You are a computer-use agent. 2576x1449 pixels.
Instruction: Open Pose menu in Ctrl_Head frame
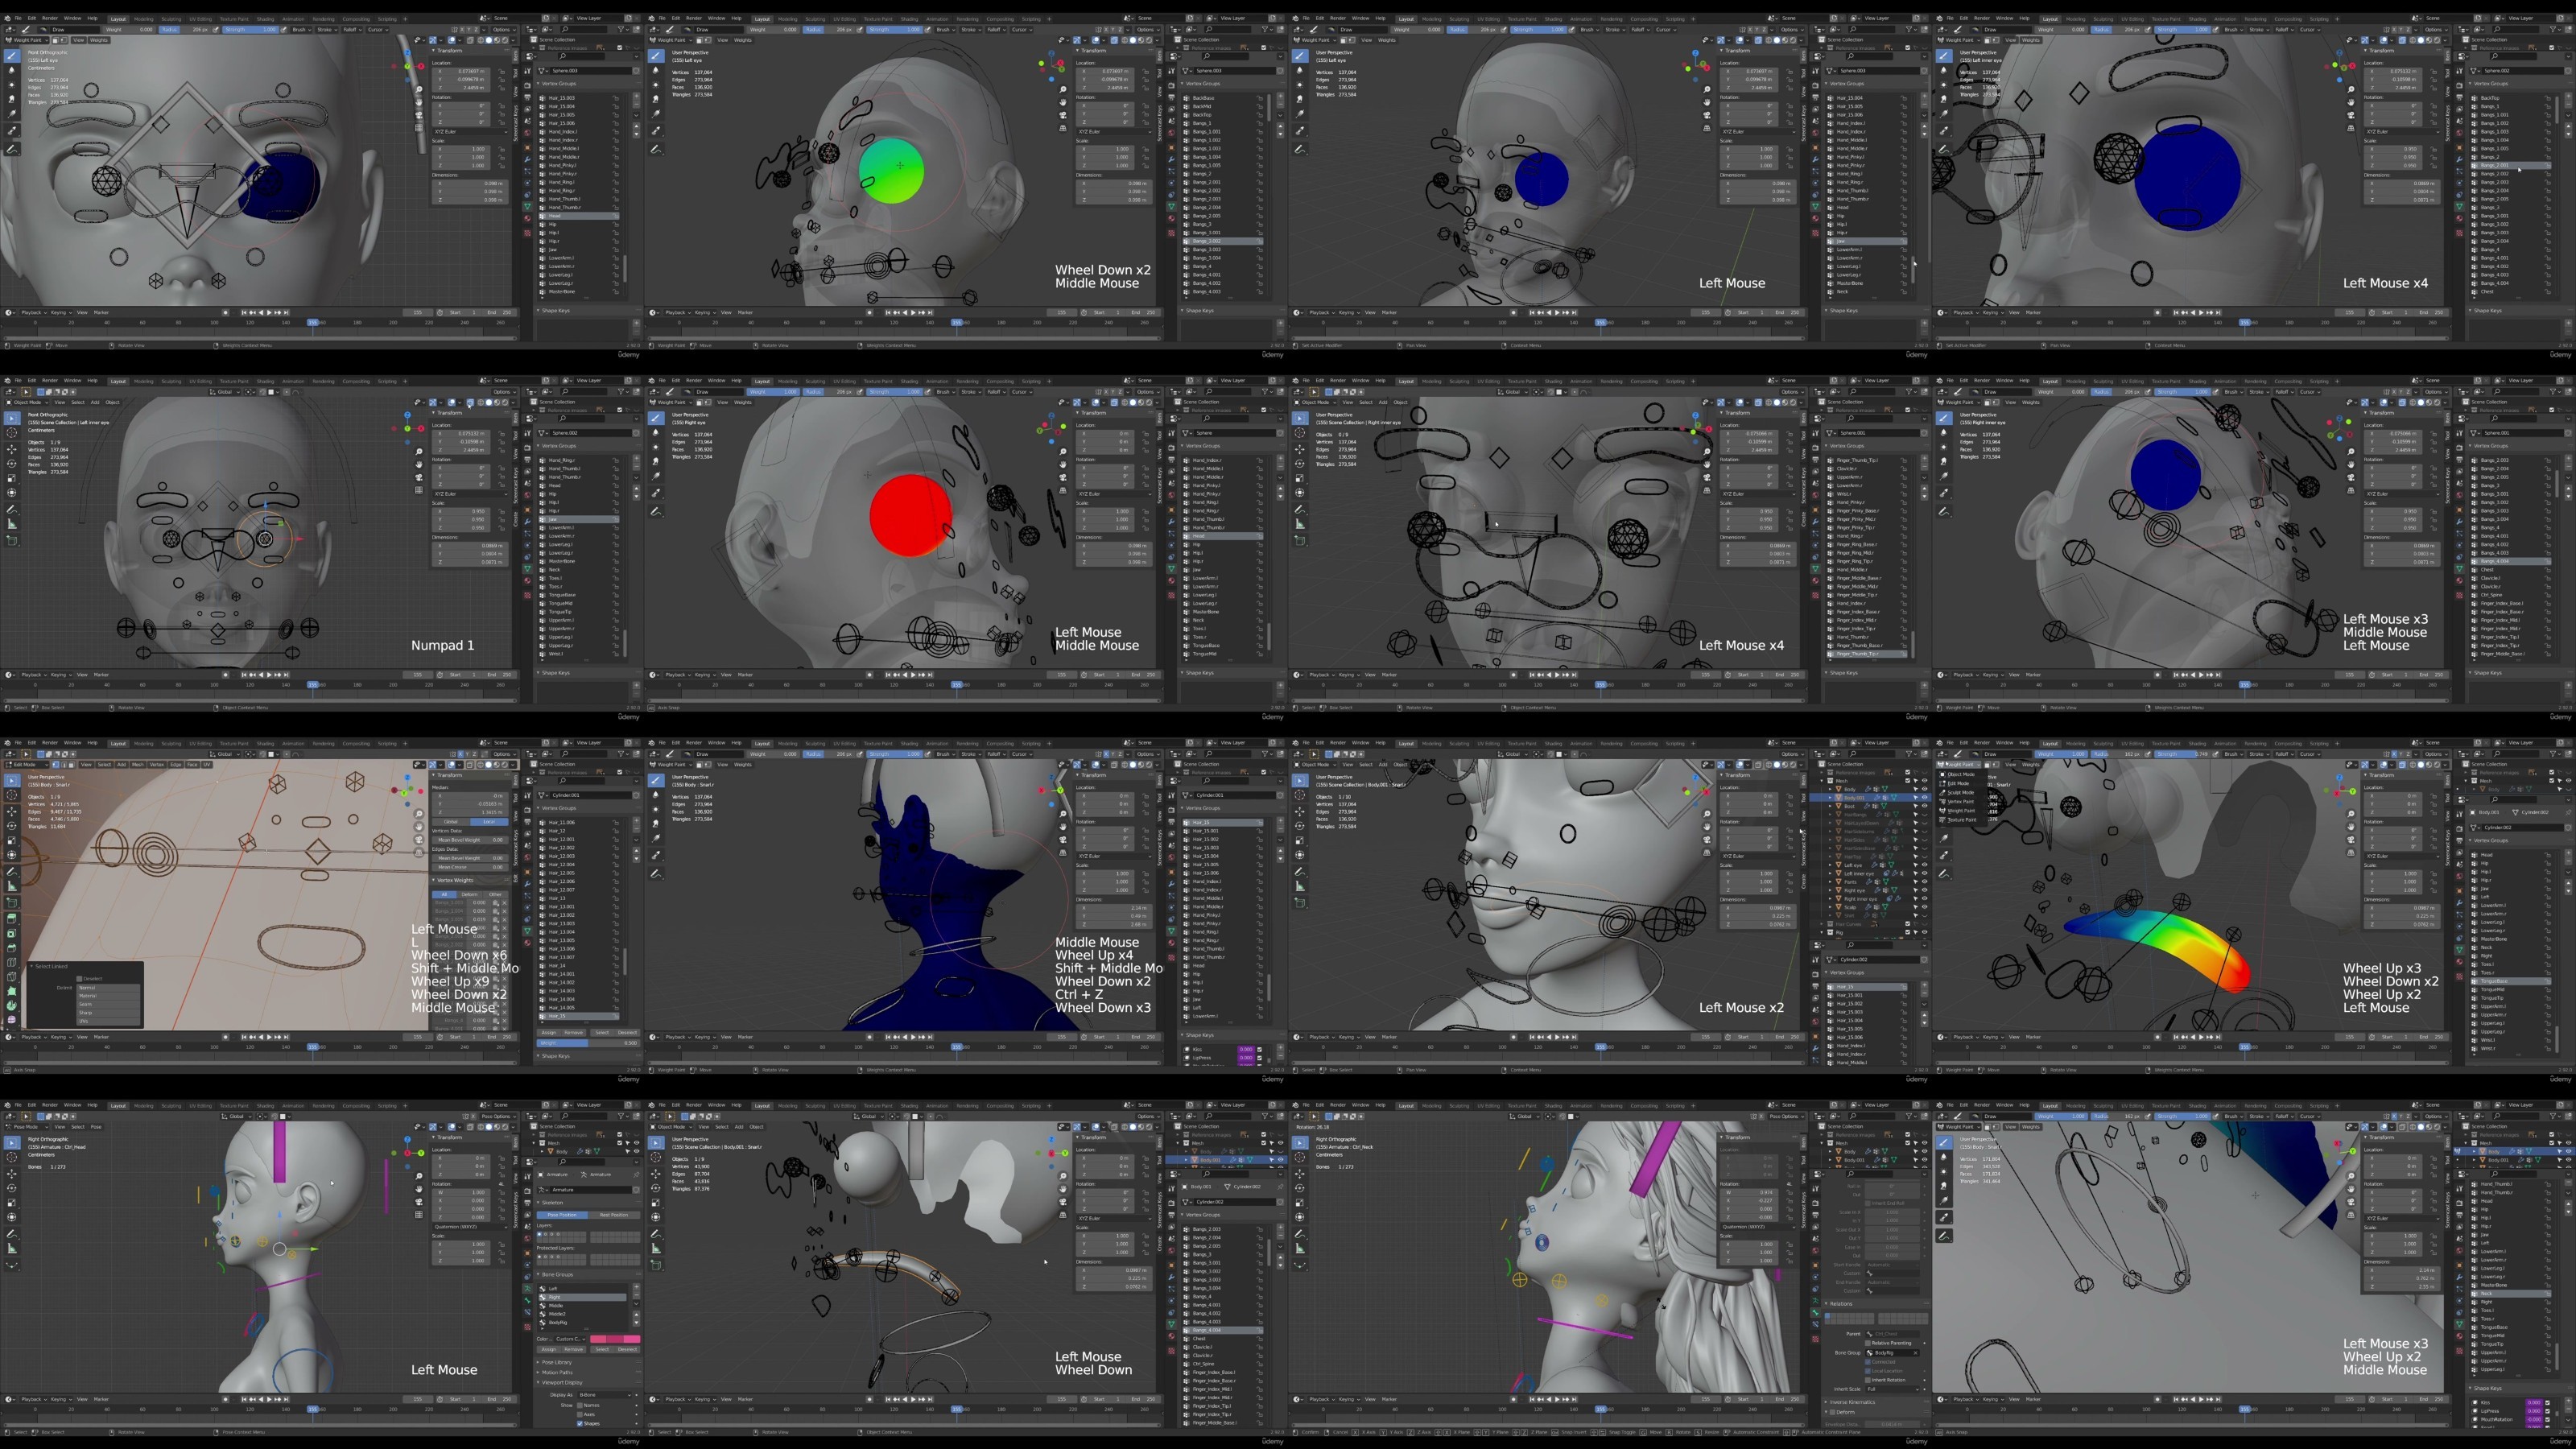96,1127
